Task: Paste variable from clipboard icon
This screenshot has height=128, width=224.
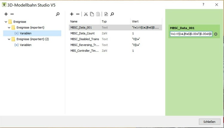Action: coord(98,14)
